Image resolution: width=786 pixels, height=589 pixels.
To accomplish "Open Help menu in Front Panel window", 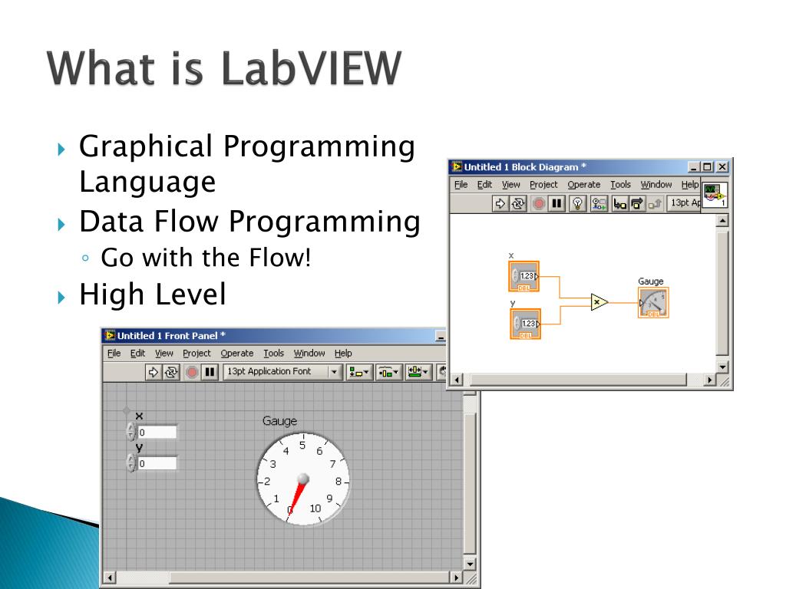I will [343, 353].
